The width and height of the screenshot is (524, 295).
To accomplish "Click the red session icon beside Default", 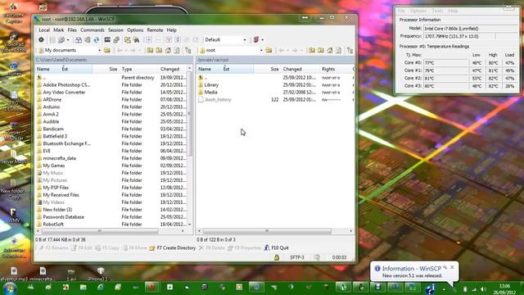I will (256, 40).
